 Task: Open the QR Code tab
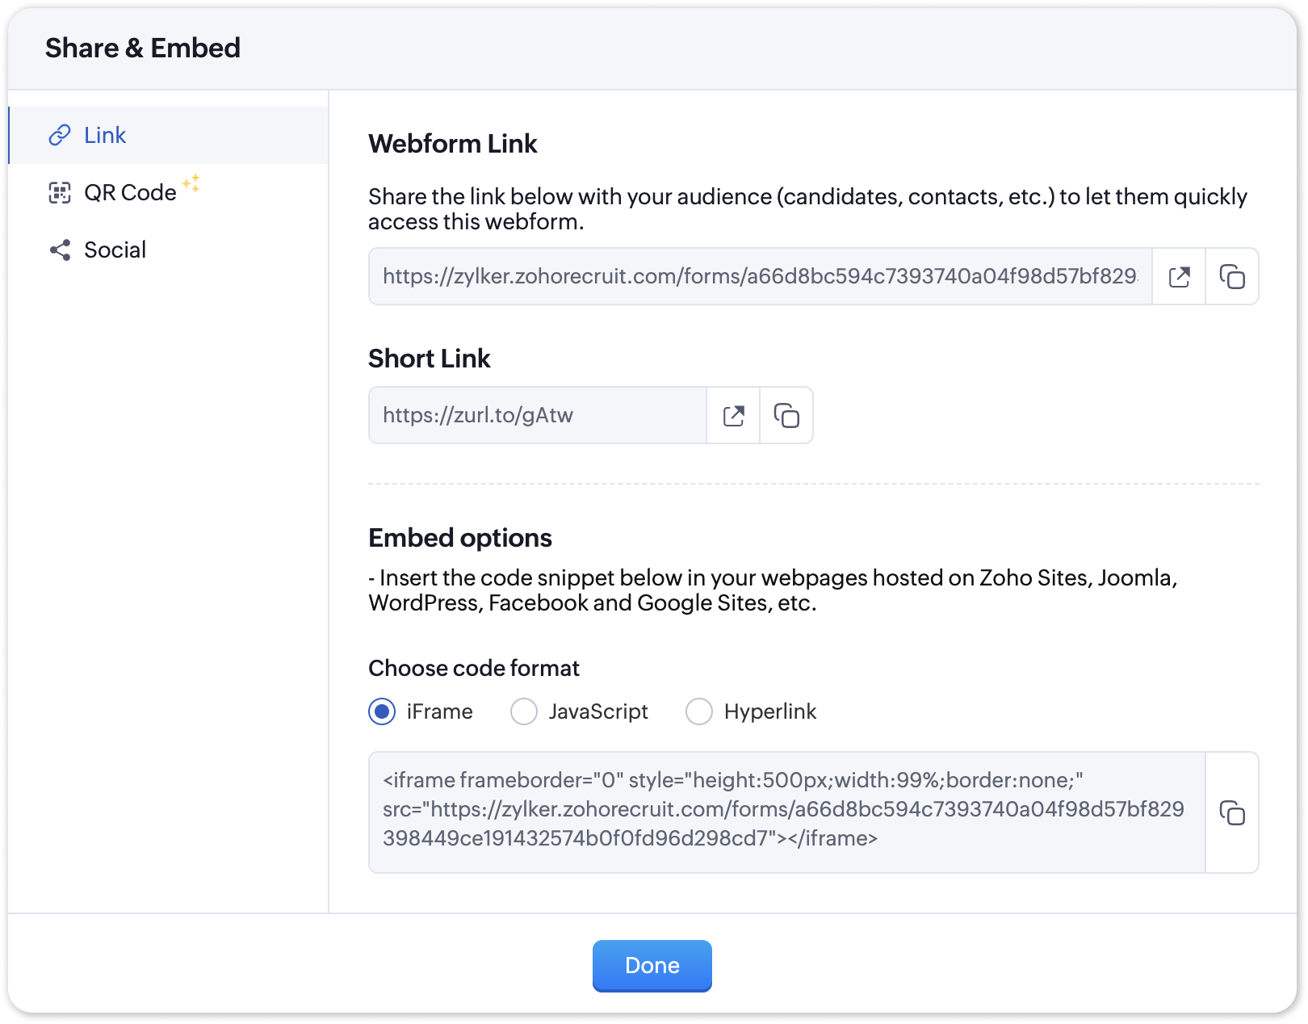point(130,192)
